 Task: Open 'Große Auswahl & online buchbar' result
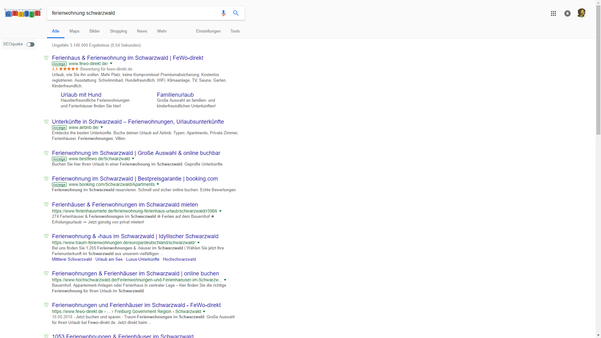(136, 153)
